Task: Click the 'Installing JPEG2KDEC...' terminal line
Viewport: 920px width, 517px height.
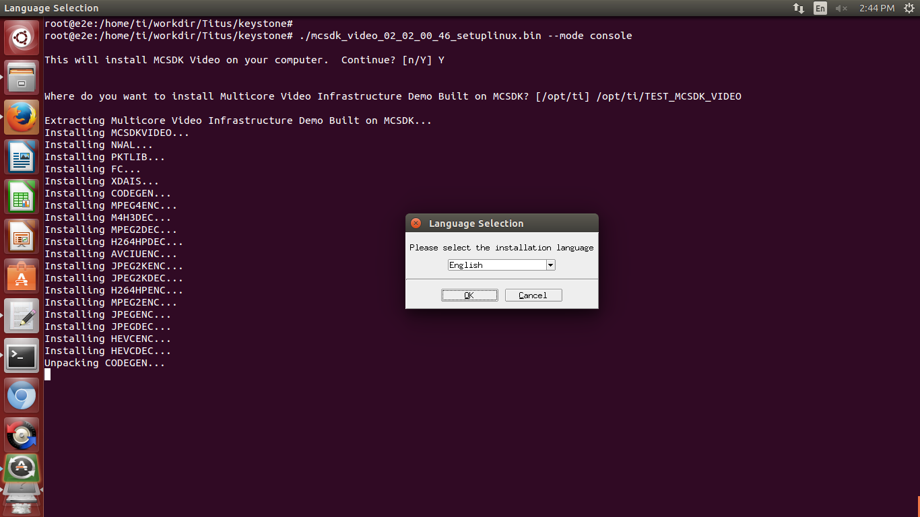Action: (114, 278)
